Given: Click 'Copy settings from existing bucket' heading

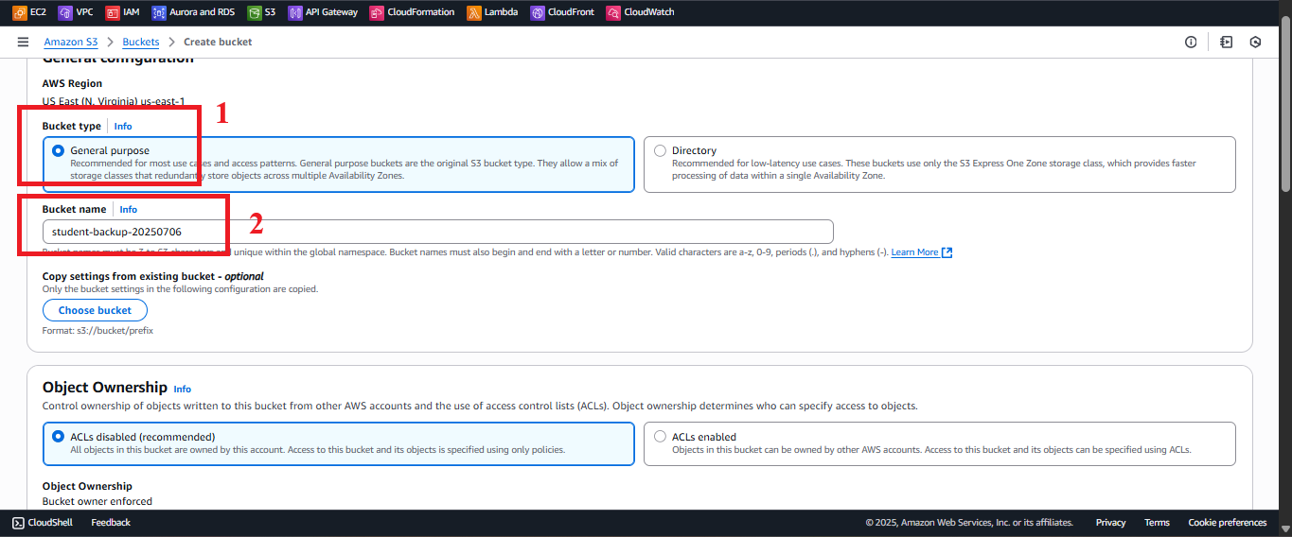Looking at the screenshot, I should (153, 276).
